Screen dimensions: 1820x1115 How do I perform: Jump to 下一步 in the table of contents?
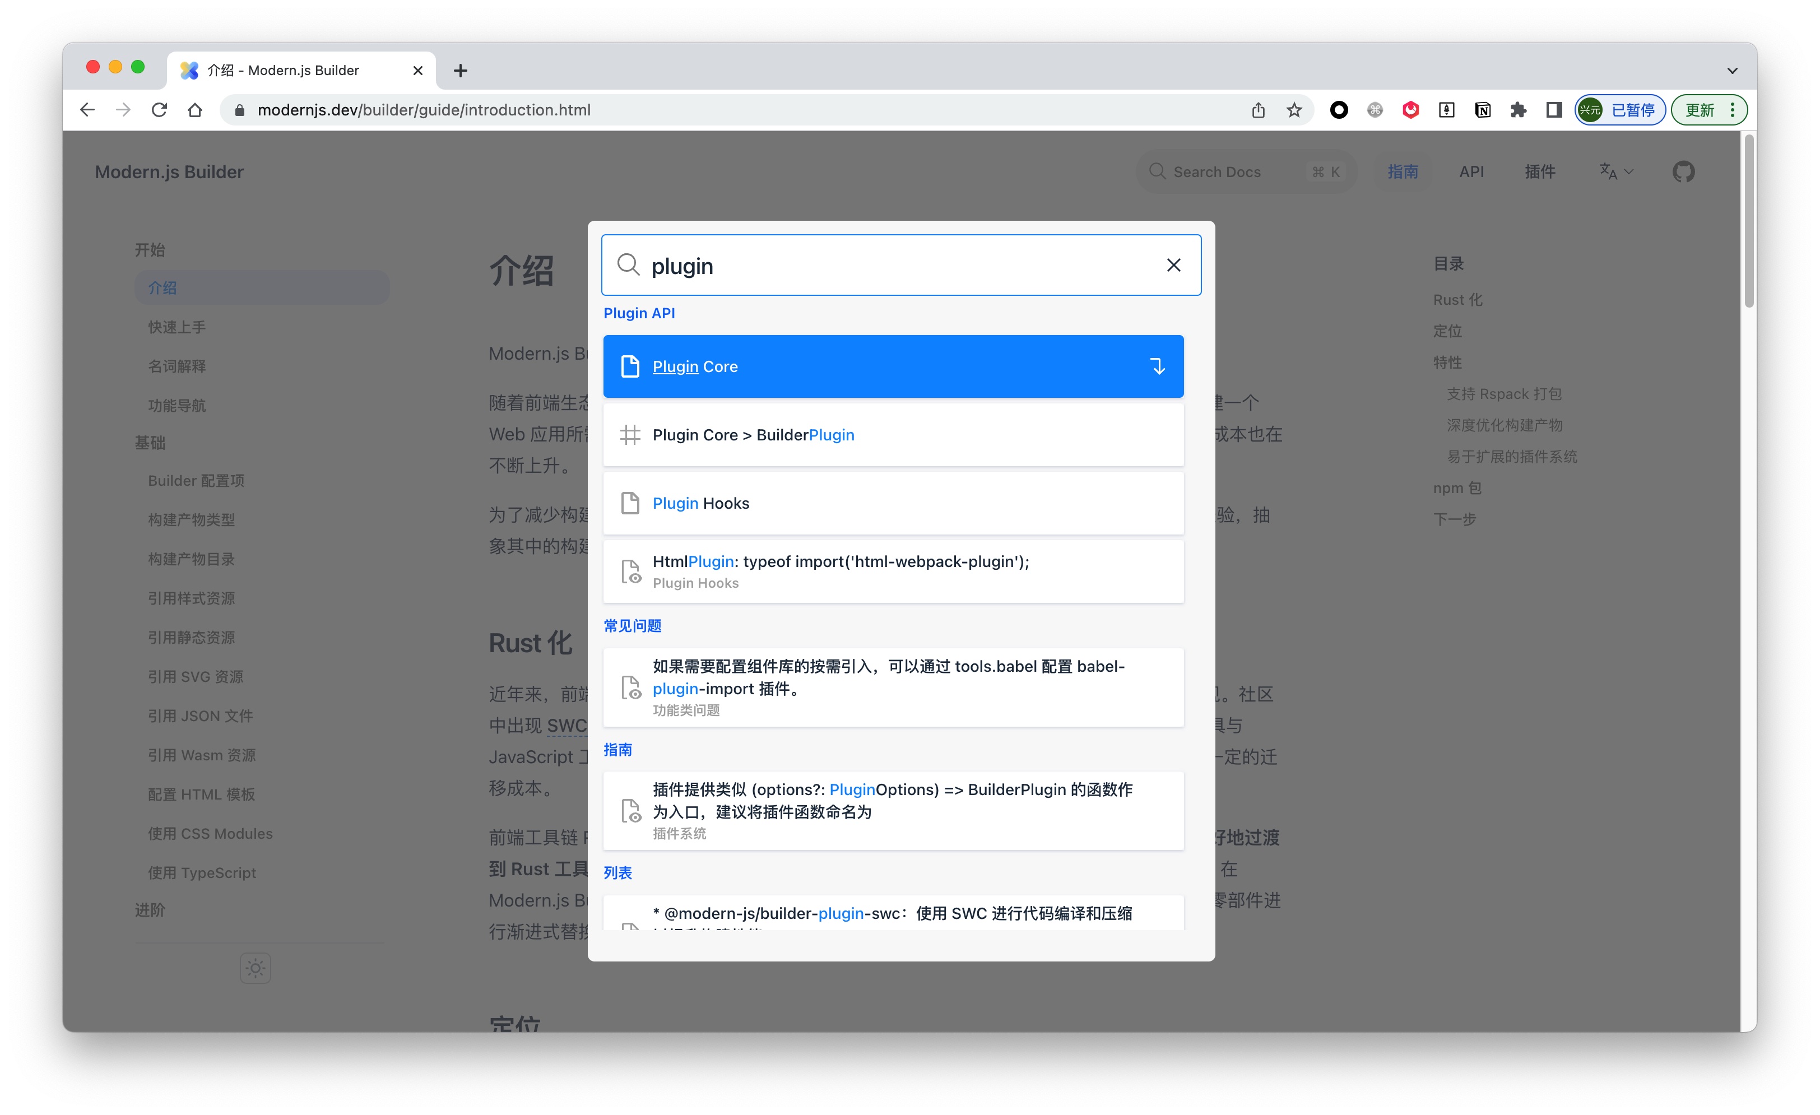[x=1455, y=519]
